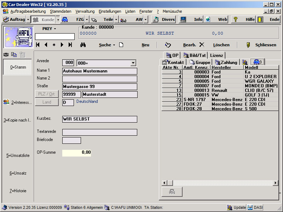The height and width of the screenshot is (212, 283).
Task: Jump to the first customer record
Action: [x=38, y=45]
